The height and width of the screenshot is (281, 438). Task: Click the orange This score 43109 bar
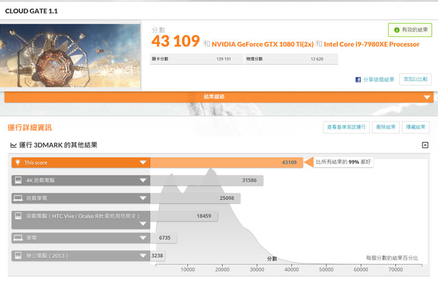click(x=158, y=163)
